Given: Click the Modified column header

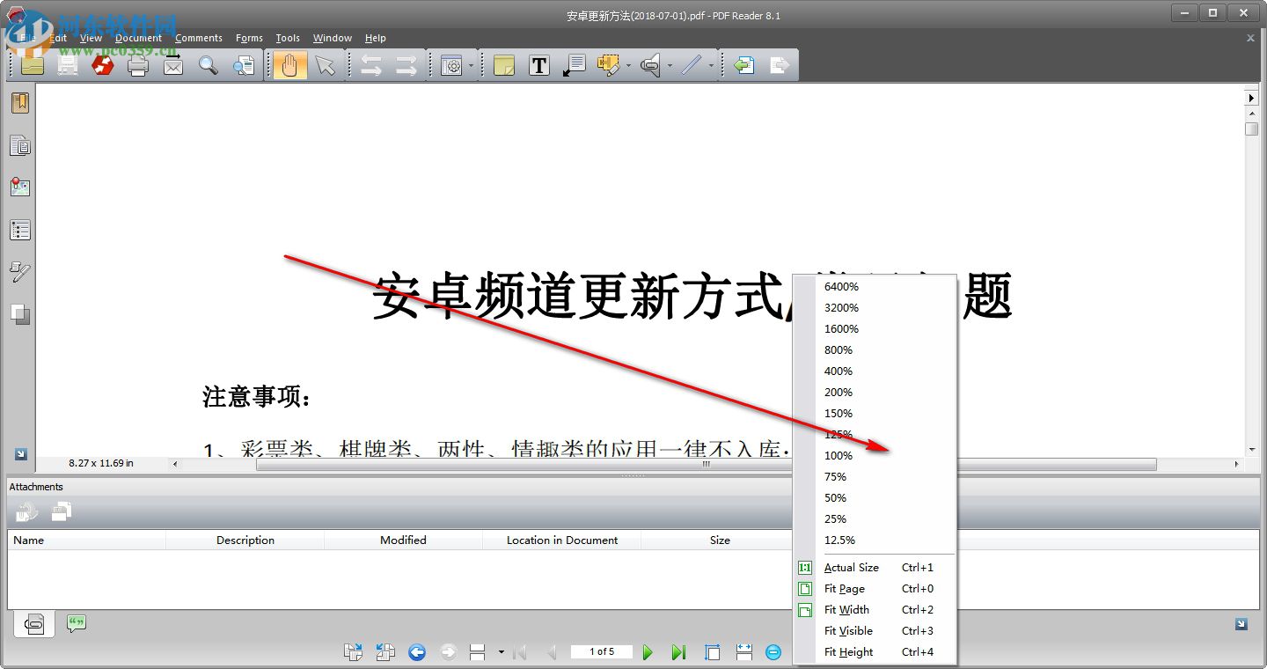Looking at the screenshot, I should [x=403, y=540].
